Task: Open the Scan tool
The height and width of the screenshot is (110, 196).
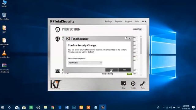Action: click(x=123, y=85)
